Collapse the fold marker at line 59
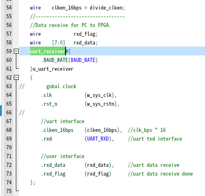Viewport: 205px width, 196px height. (16, 51)
